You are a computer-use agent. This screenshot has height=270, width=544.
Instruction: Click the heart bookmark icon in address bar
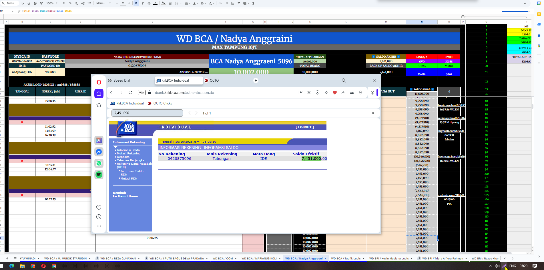(335, 92)
